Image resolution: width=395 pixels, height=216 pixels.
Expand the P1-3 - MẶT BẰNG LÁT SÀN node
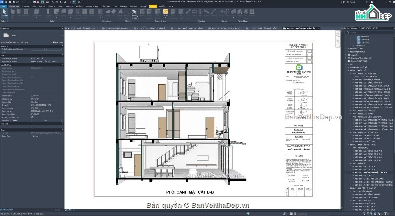(351, 111)
